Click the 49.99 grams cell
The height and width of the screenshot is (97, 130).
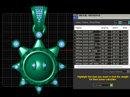[x=106, y=60]
